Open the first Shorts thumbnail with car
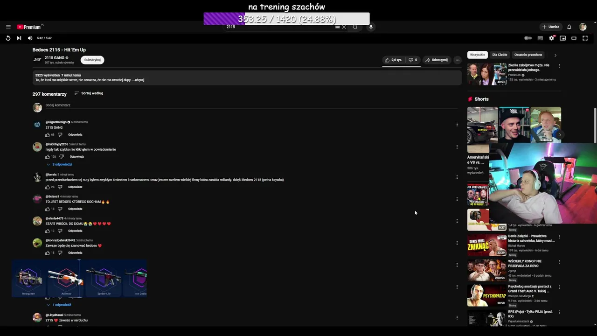Screen dimensions: 597x336 [x=482, y=129]
